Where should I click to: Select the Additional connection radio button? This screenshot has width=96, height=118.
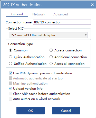pos(51,57)
